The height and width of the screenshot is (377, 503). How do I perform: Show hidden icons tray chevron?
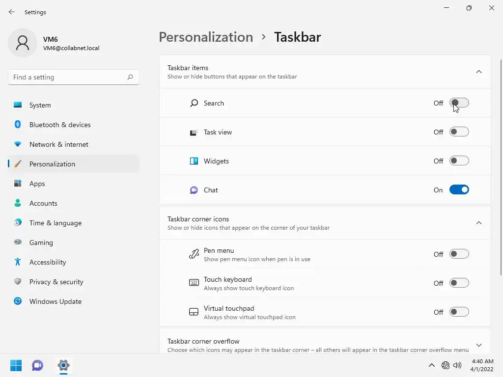click(x=431, y=365)
